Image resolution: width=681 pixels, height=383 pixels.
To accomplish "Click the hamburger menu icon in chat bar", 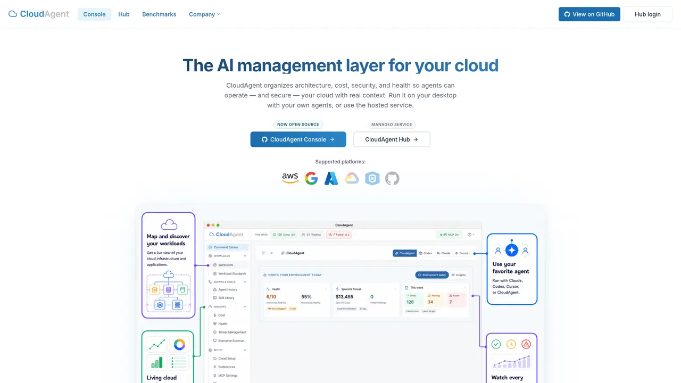I will click(263, 253).
